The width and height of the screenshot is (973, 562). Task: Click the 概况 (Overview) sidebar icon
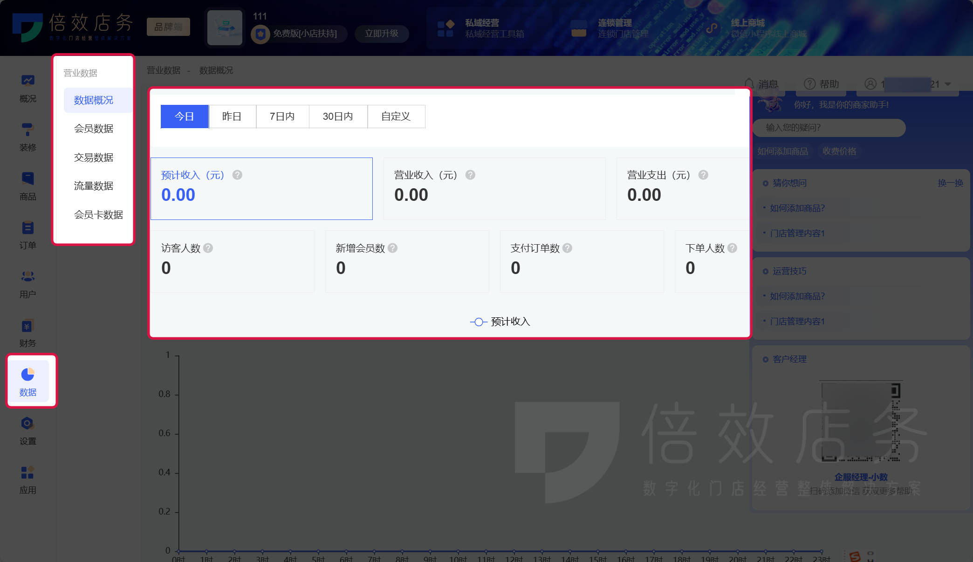tap(27, 88)
